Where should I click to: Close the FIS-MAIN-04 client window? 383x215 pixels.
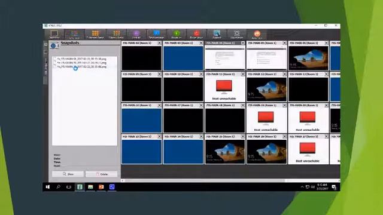[242, 43]
